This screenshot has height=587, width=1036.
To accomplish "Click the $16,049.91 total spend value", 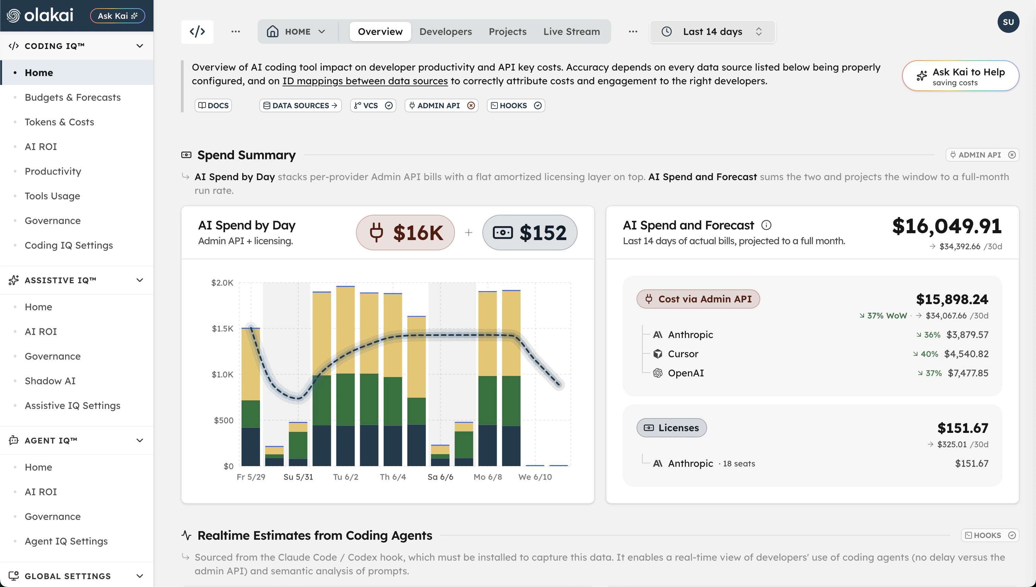I will [947, 226].
